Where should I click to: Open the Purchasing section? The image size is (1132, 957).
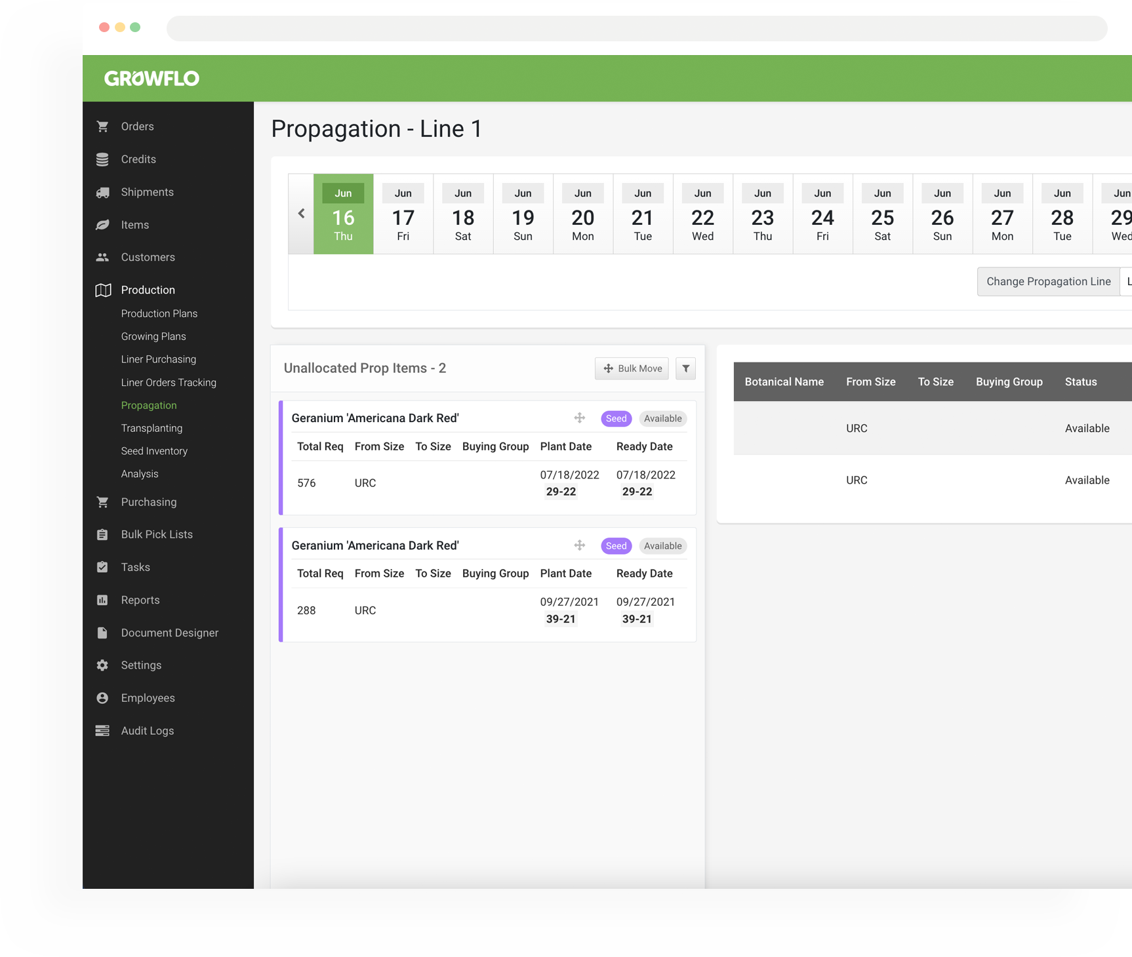point(149,501)
